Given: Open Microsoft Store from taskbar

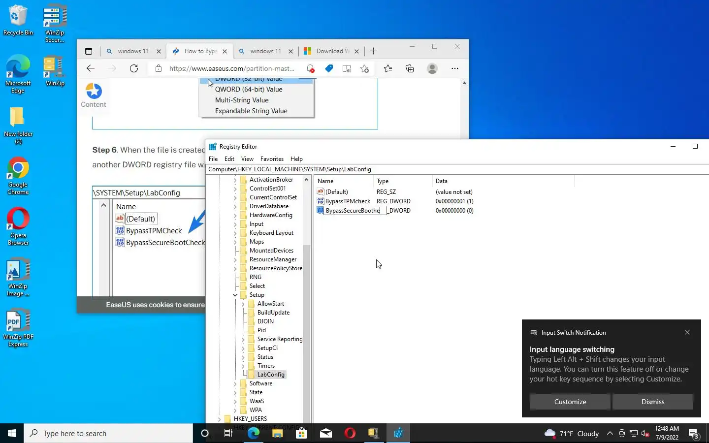Looking at the screenshot, I should [x=301, y=433].
